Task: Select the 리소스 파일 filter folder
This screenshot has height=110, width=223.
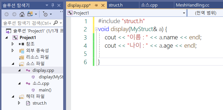Action: pyautogui.click(x=37, y=57)
